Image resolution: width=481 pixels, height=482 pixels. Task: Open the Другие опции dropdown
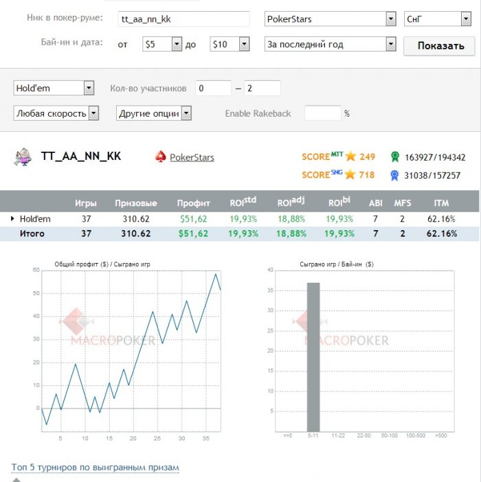[154, 113]
